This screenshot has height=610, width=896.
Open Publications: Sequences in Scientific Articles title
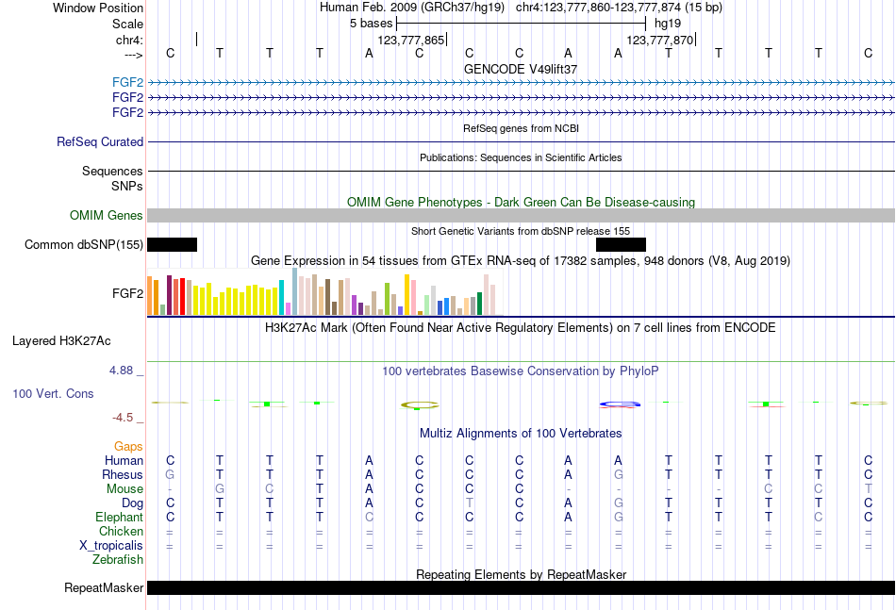(x=521, y=157)
